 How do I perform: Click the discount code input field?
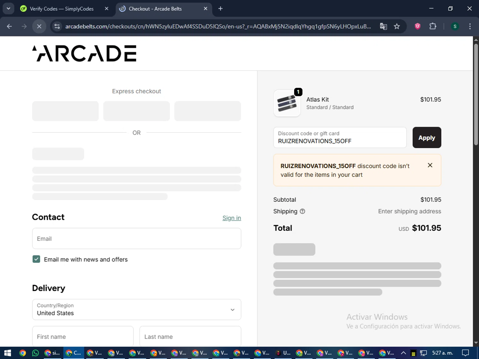coord(340,138)
